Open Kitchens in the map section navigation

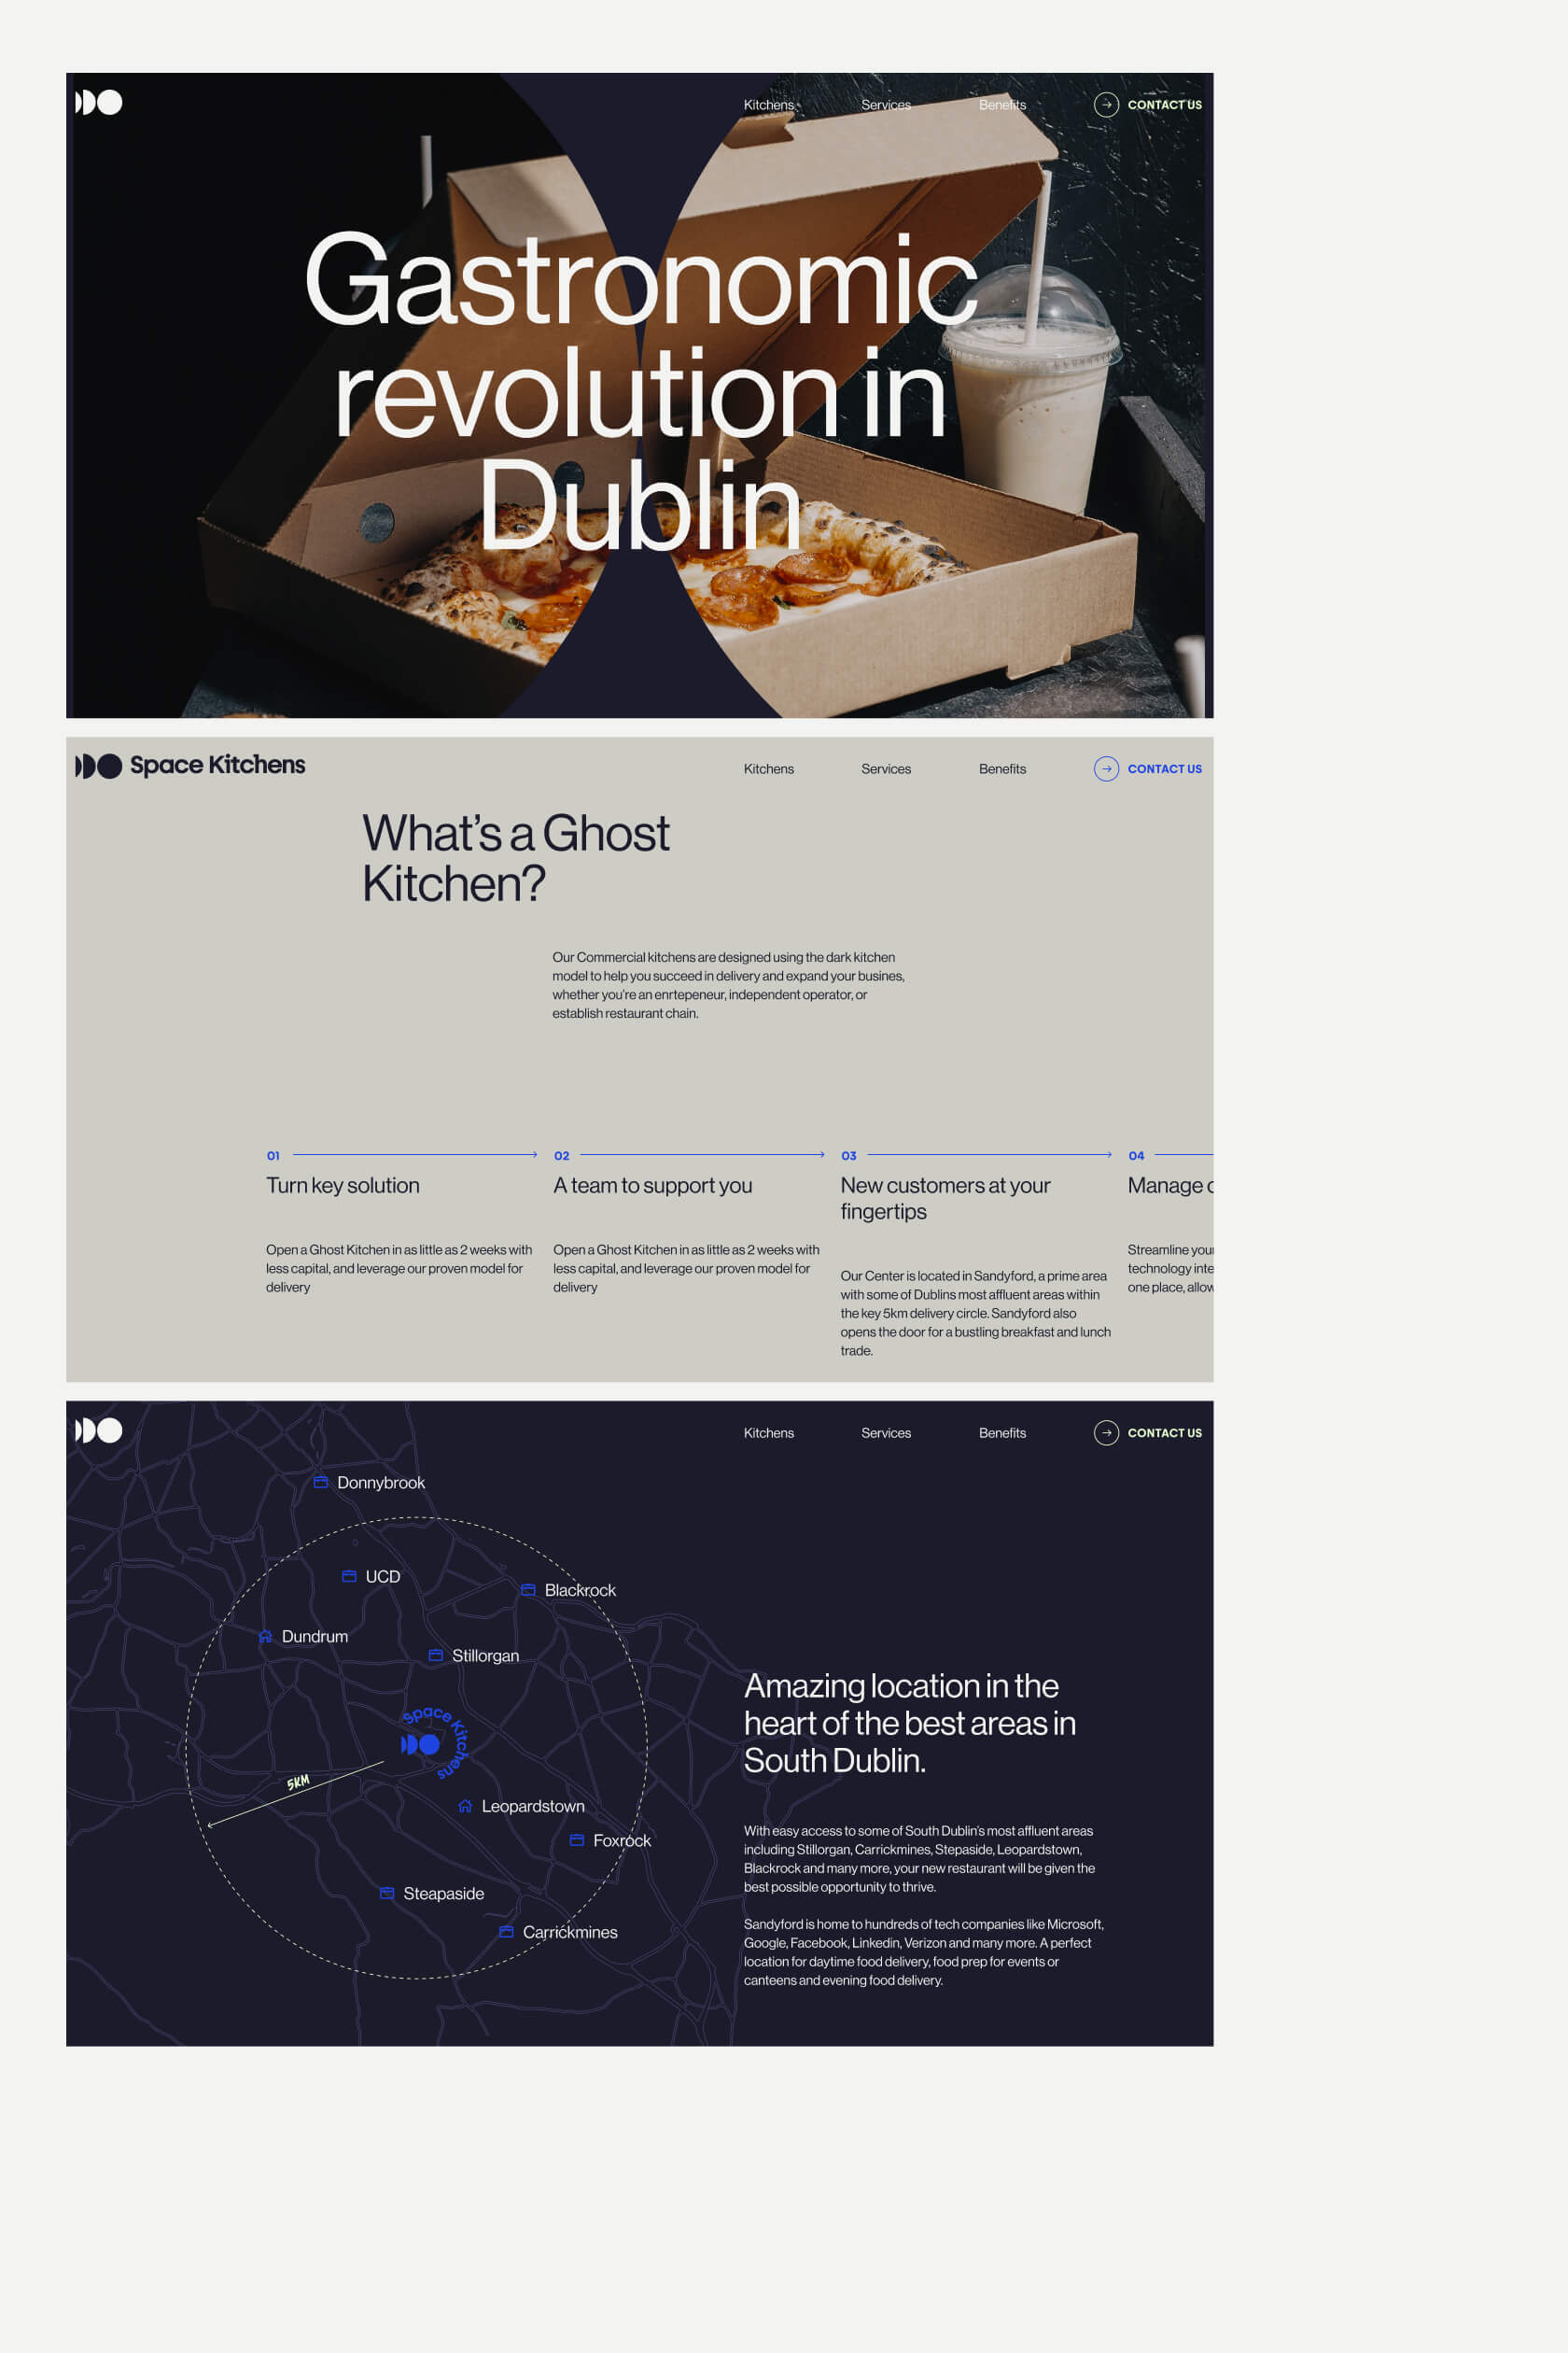pyautogui.click(x=768, y=1433)
